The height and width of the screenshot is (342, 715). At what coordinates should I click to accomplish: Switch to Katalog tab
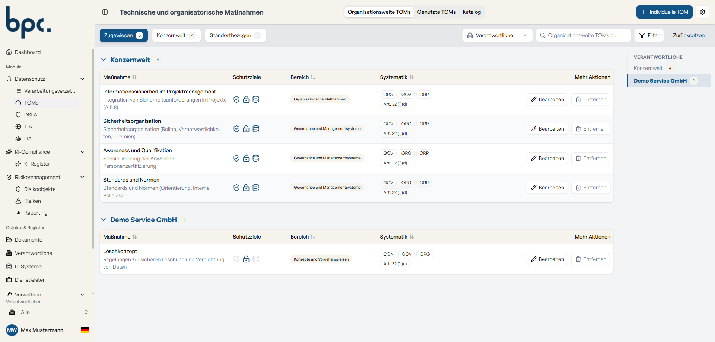(x=471, y=12)
